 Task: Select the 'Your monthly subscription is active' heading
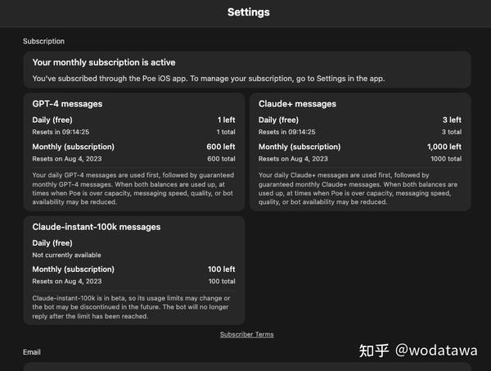pyautogui.click(x=104, y=62)
